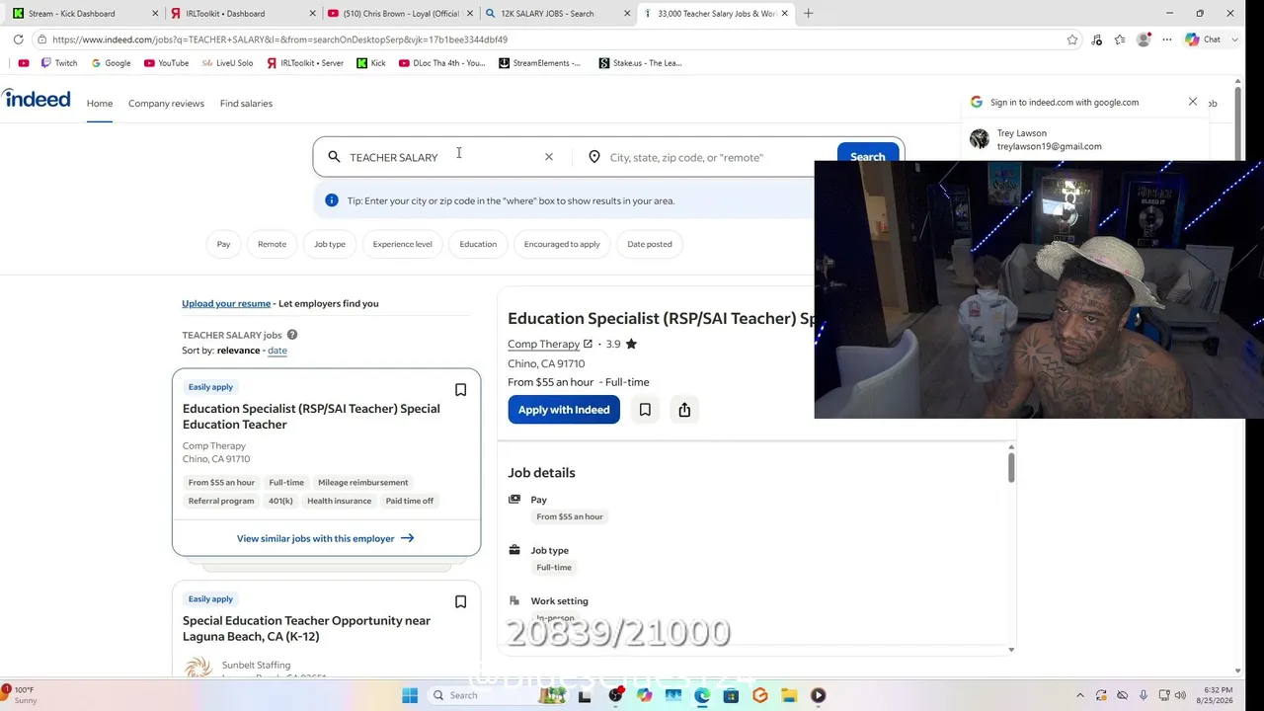Bookmark the Laguna Beach Special Education job card
This screenshot has height=711, width=1264.
[x=460, y=601]
